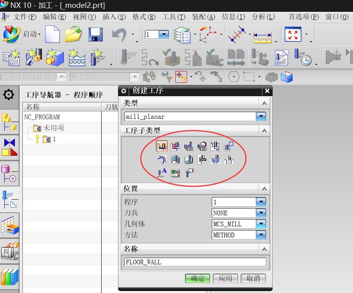This screenshot has width=353, height=293.
Task: Click the 名称 input field FLOOR_WALL
Action: click(x=195, y=262)
